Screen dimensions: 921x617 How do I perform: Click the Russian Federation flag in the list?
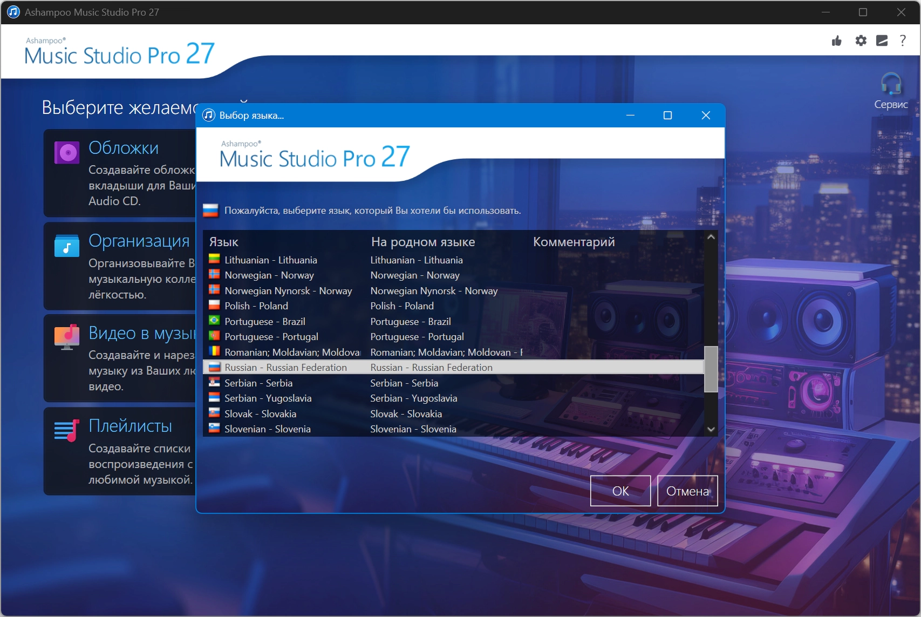point(214,367)
